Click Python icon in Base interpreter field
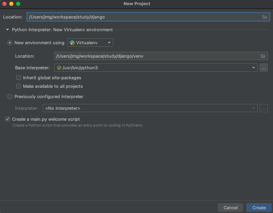 point(59,68)
